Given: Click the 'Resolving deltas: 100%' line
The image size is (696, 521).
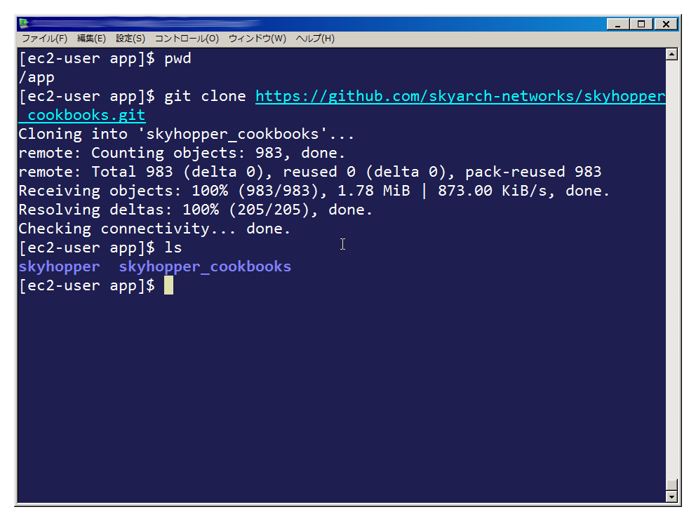Looking at the screenshot, I should (195, 210).
